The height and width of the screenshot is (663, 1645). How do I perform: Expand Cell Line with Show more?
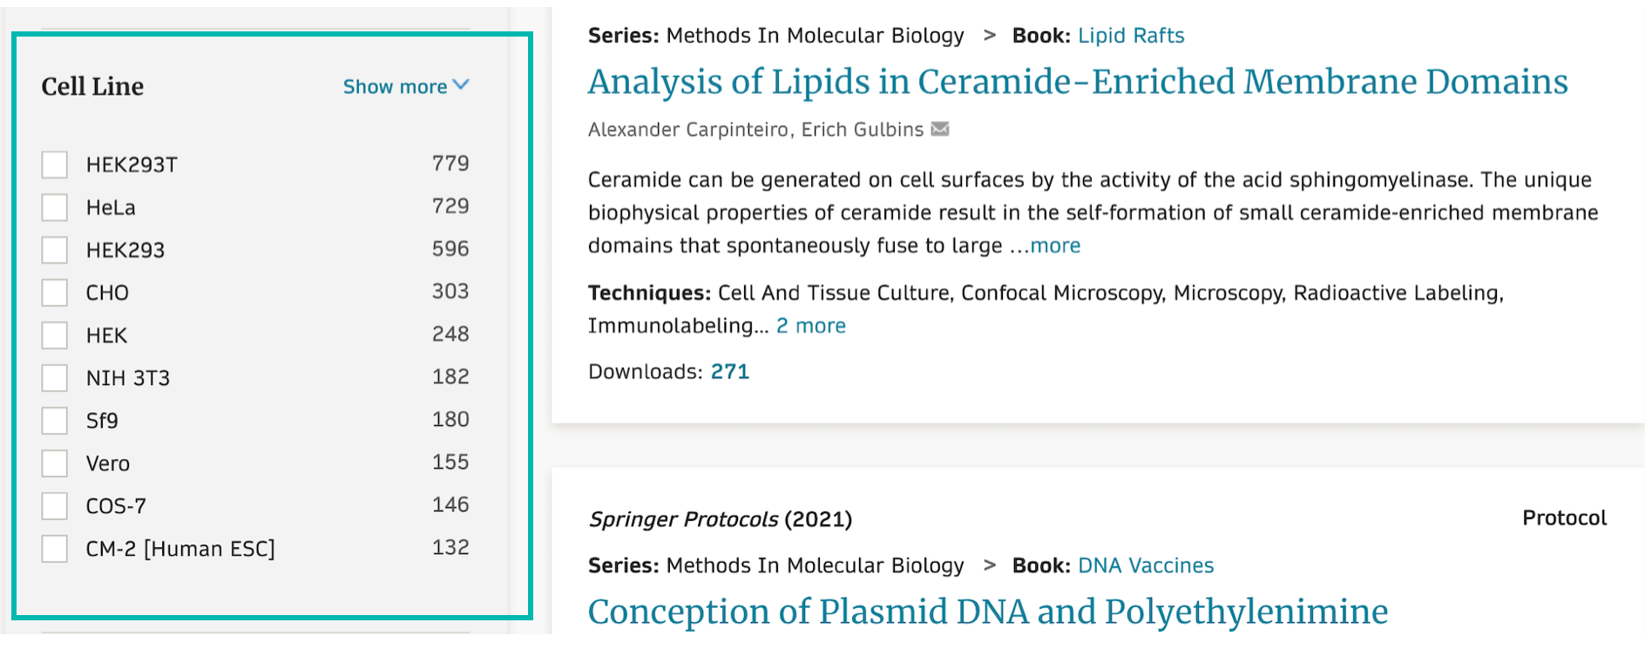pos(405,86)
